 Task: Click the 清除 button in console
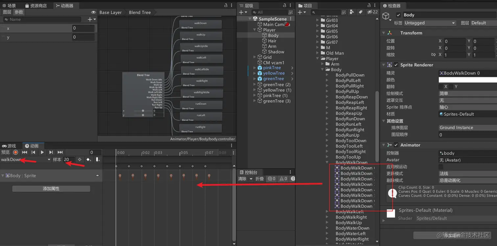242,179
